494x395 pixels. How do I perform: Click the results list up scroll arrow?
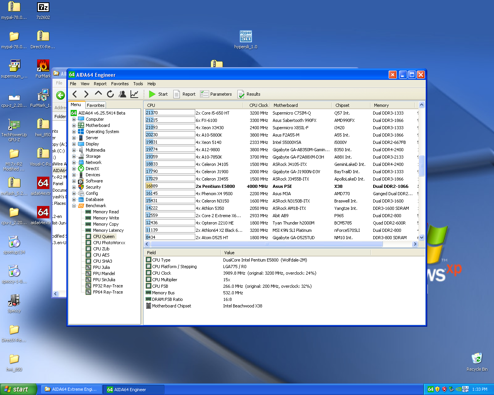coord(421,105)
